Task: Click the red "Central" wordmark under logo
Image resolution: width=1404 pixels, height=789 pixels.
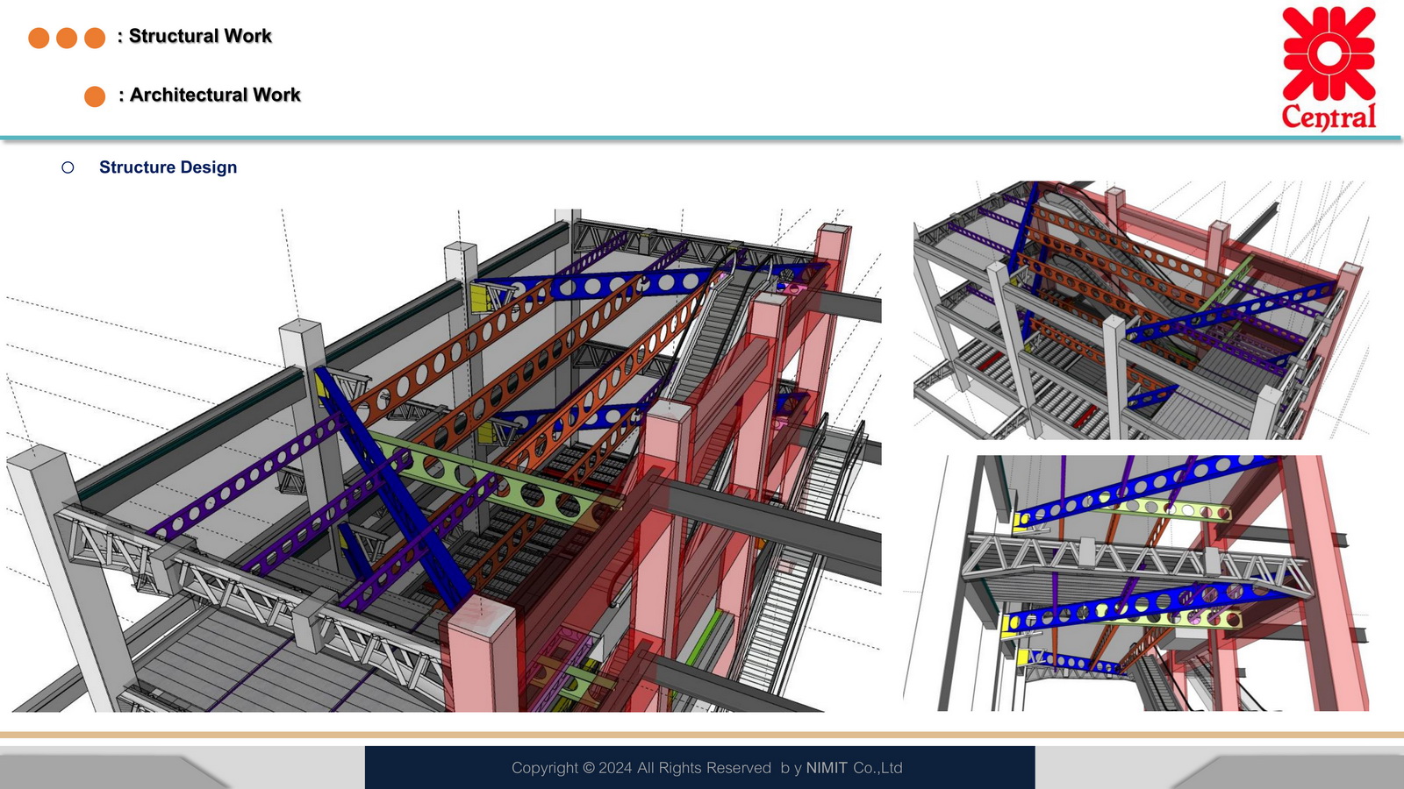Action: click(x=1329, y=117)
